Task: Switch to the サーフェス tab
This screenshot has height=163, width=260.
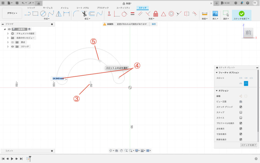Action: tap(48, 8)
